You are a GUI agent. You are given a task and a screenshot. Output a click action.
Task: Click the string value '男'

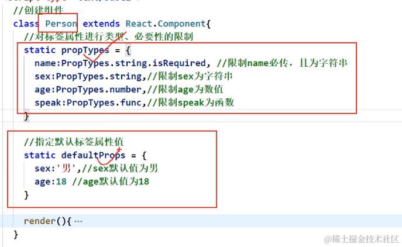66,168
